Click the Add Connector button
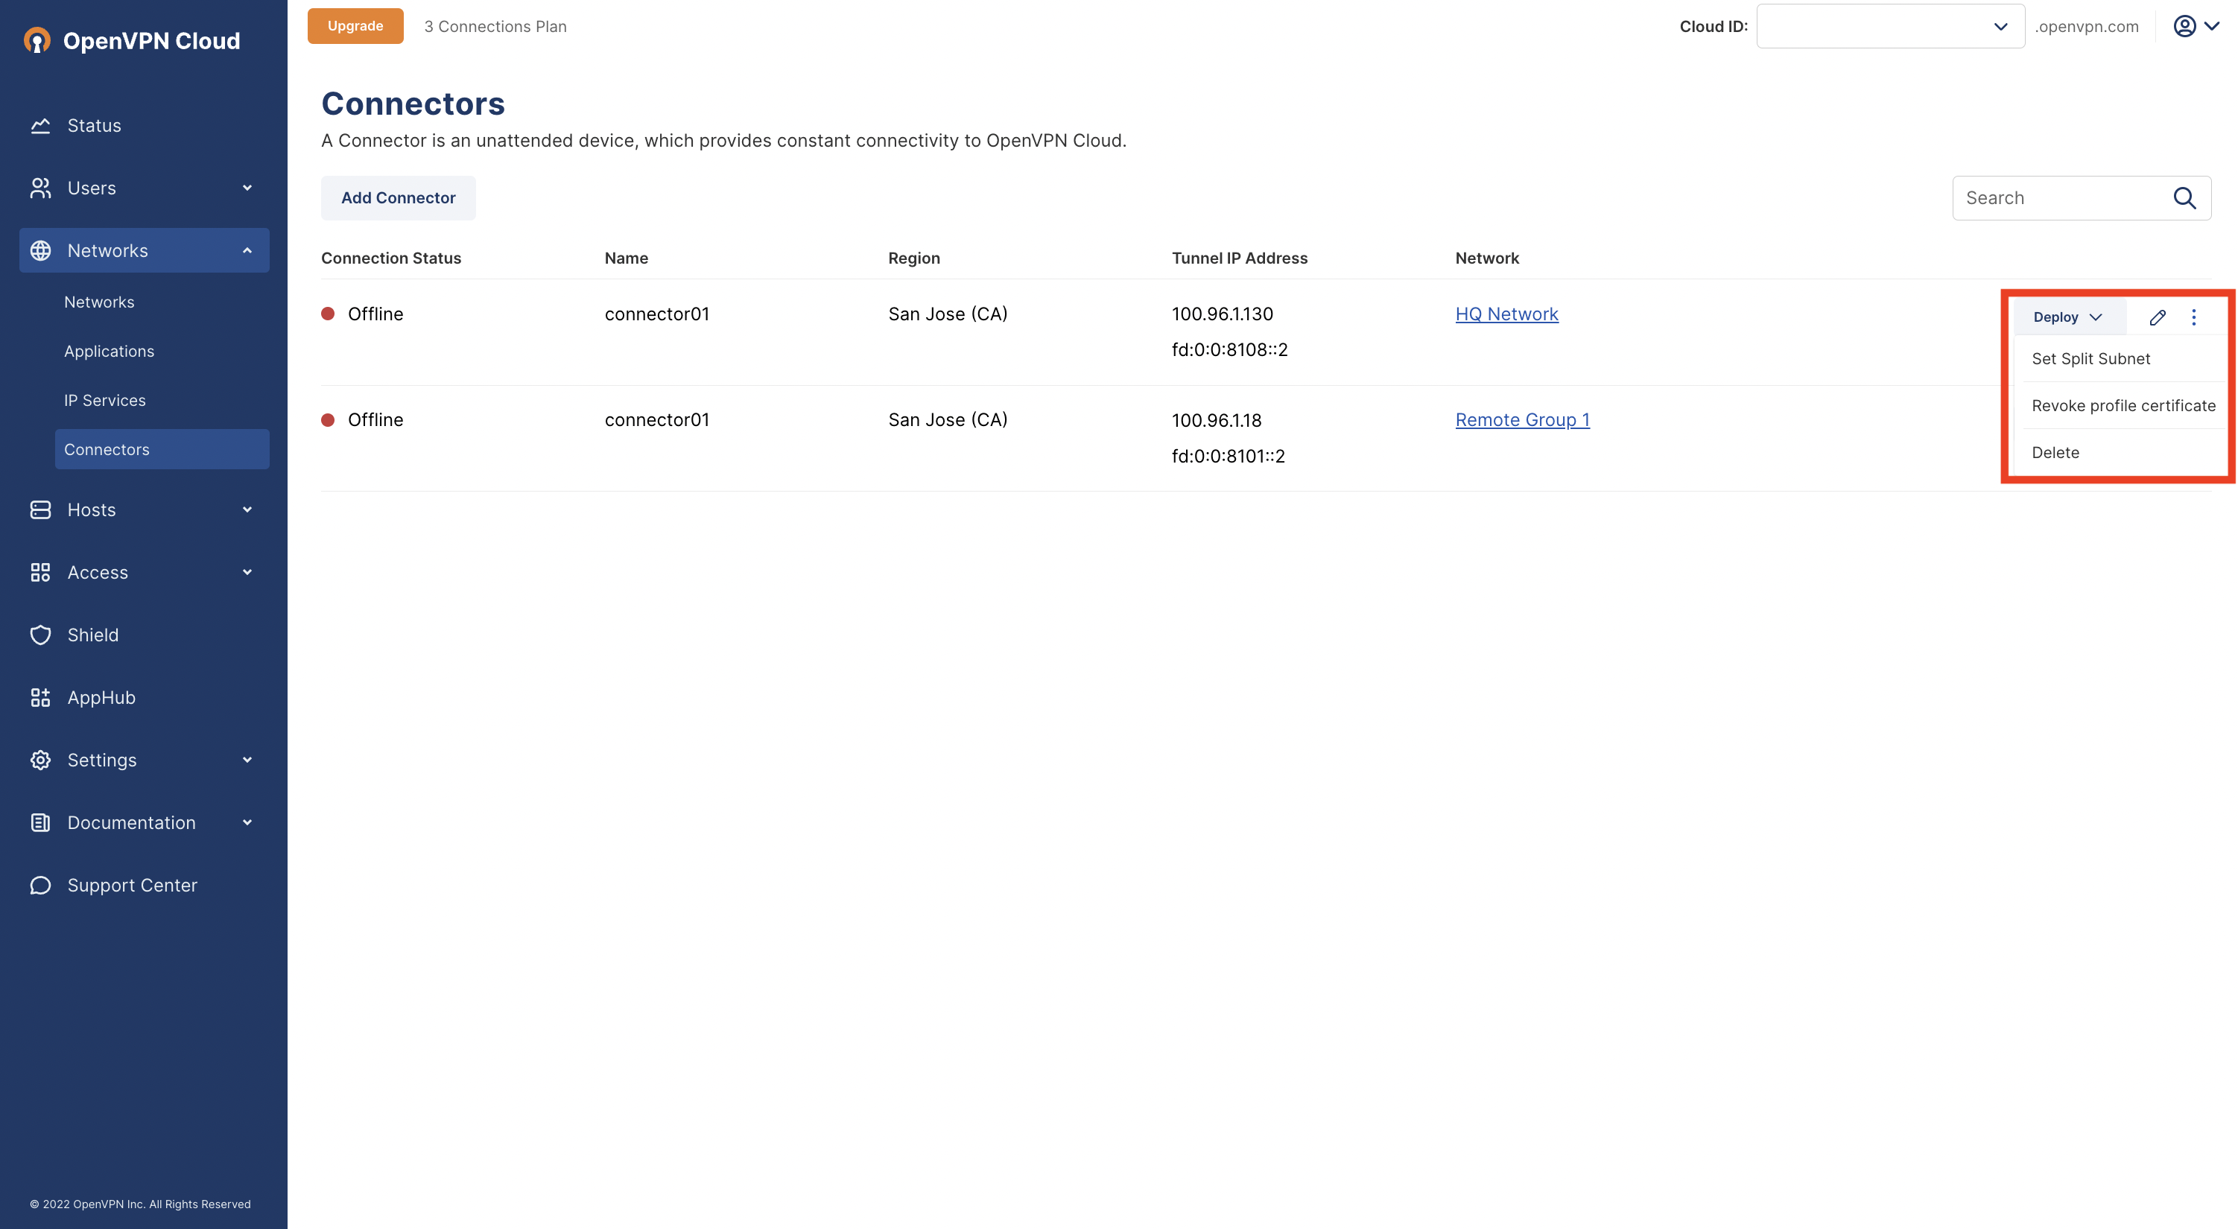This screenshot has width=2238, height=1229. (398, 198)
